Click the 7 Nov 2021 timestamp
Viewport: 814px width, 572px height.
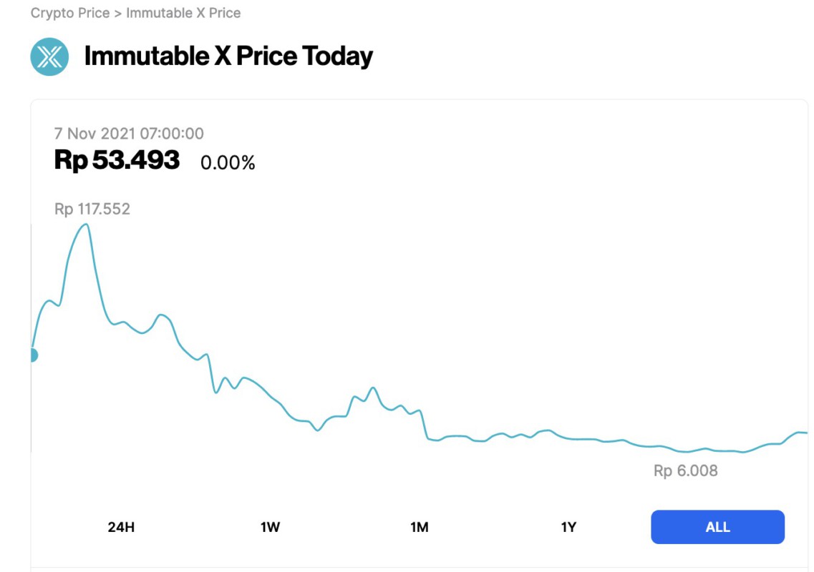pyautogui.click(x=128, y=133)
